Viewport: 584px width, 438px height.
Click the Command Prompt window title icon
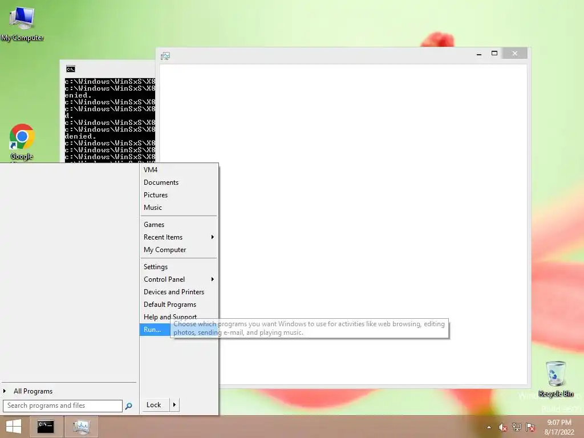tap(70, 69)
